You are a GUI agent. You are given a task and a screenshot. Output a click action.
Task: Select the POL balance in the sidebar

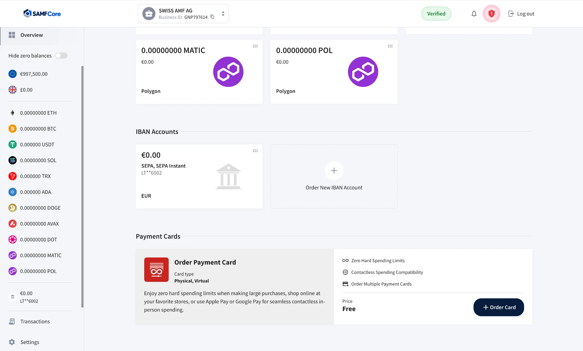pyautogui.click(x=32, y=271)
